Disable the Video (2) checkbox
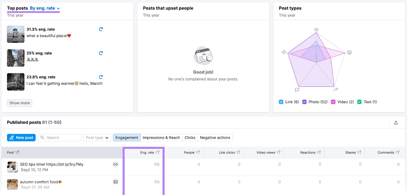Image resolution: width=407 pixels, height=195 pixels. tap(333, 102)
